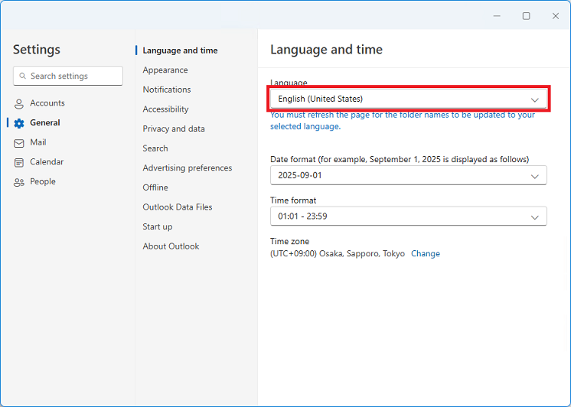Click the Calendar icon in sidebar
571x407 pixels.
point(19,162)
